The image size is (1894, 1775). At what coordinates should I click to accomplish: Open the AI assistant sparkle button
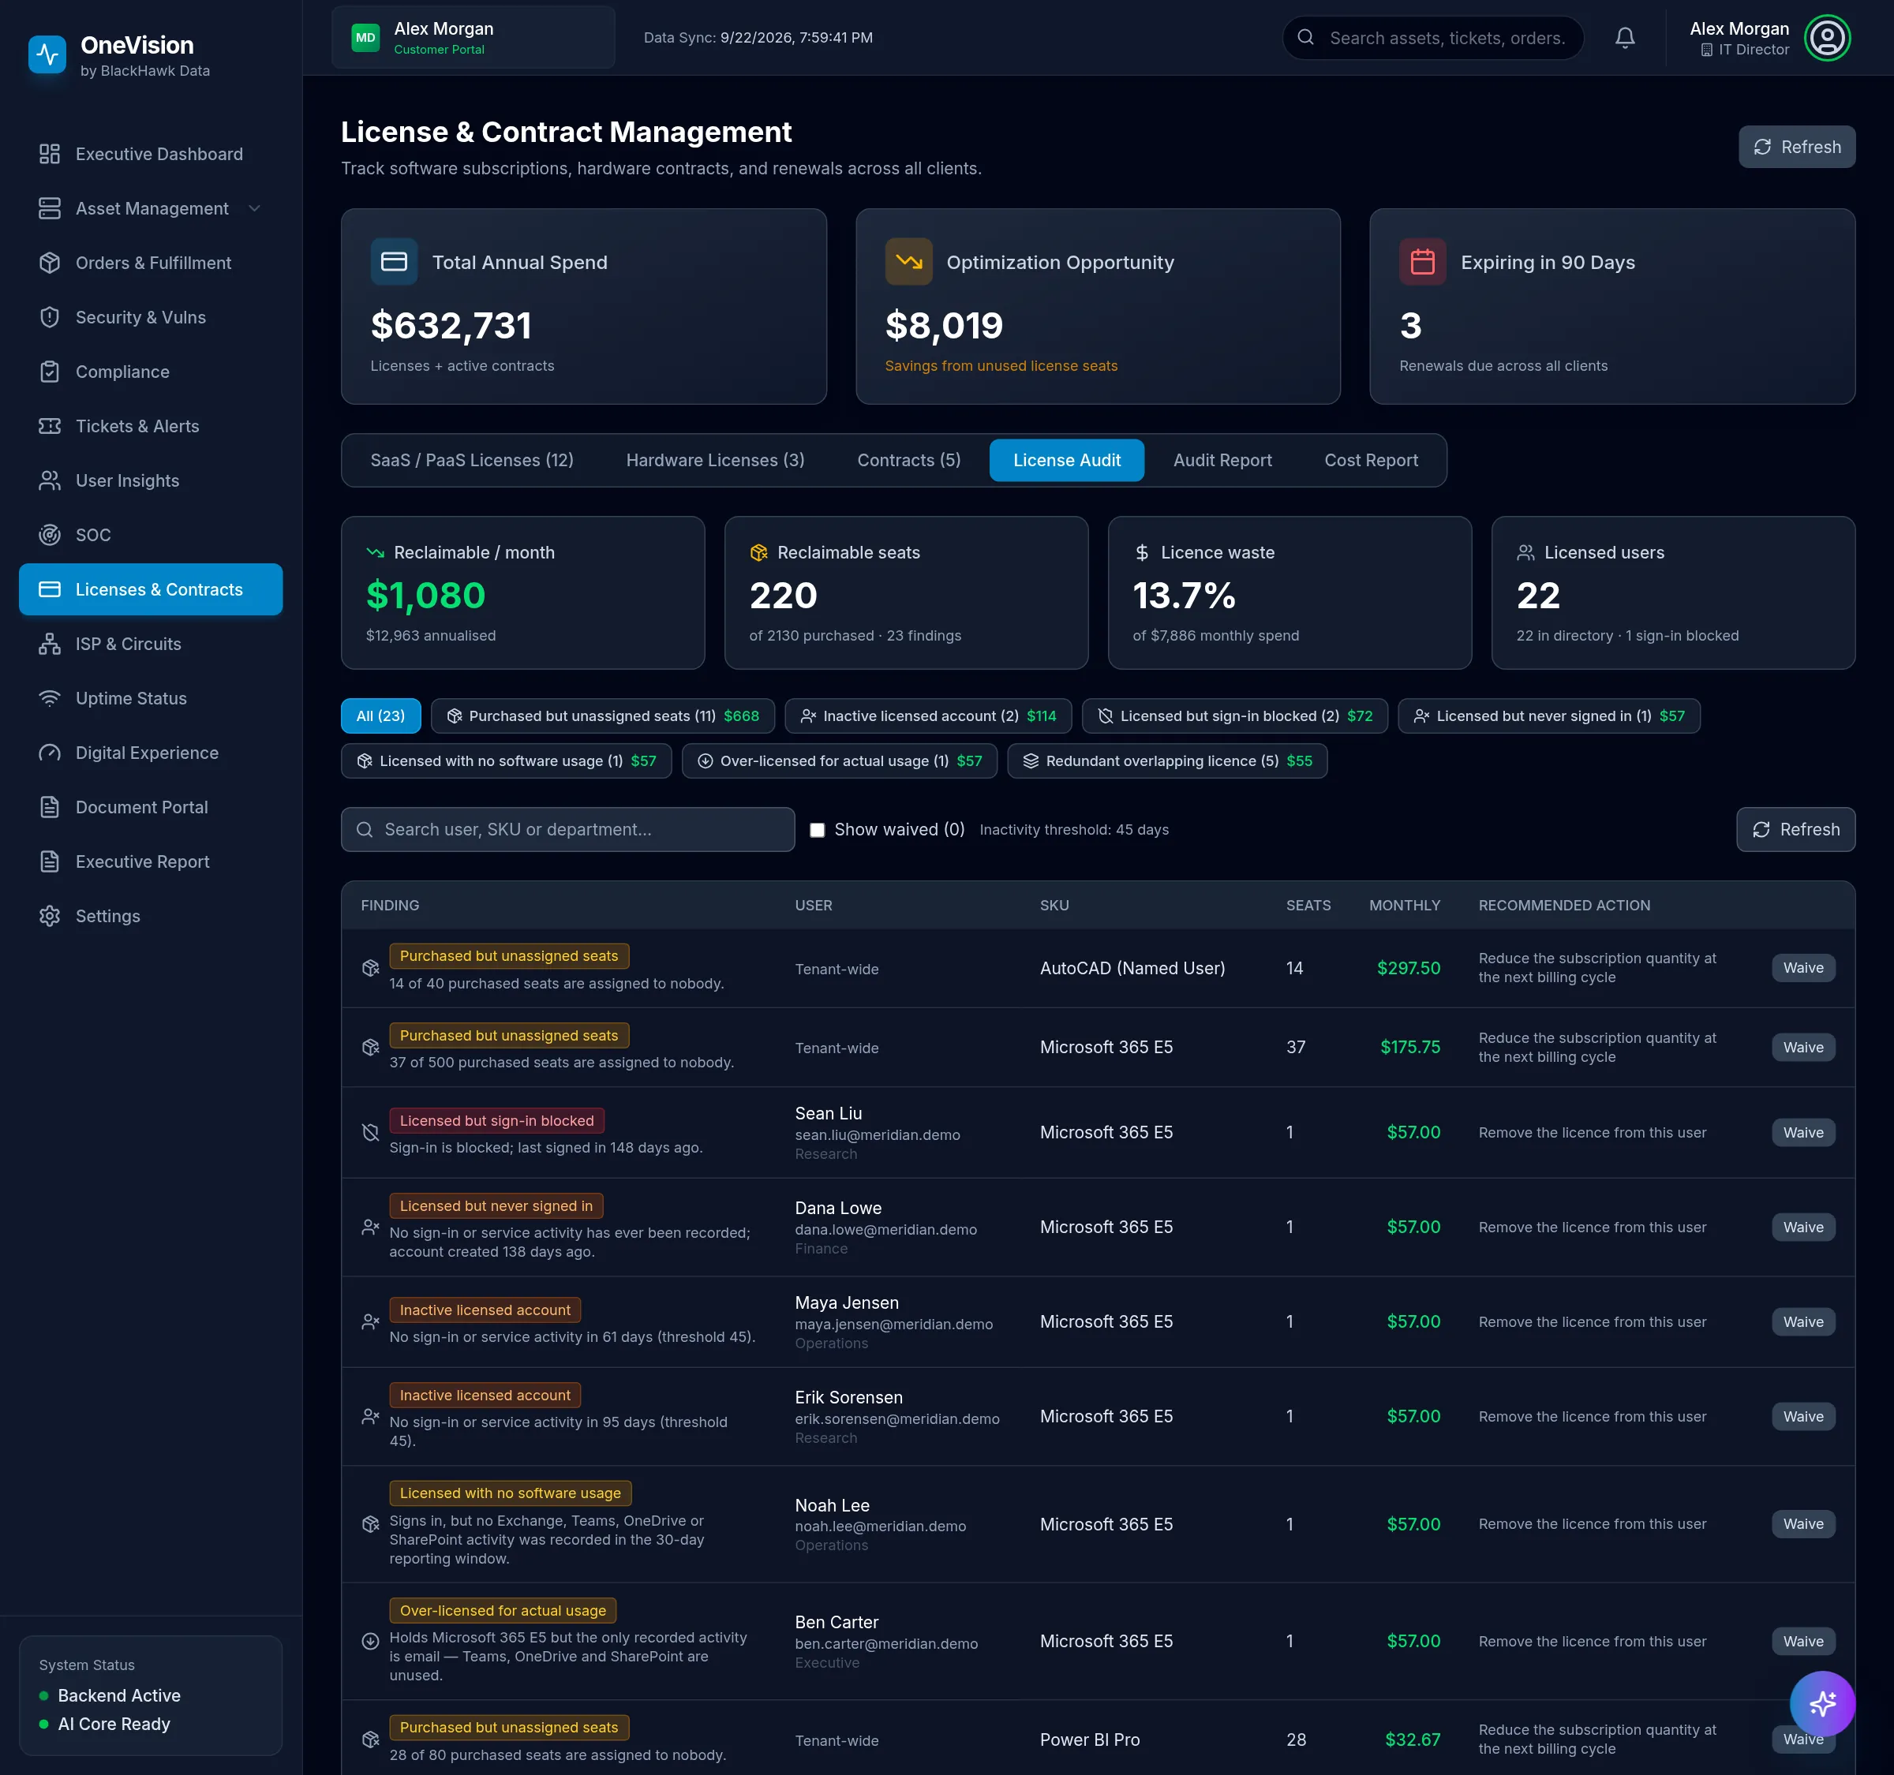click(1821, 1703)
